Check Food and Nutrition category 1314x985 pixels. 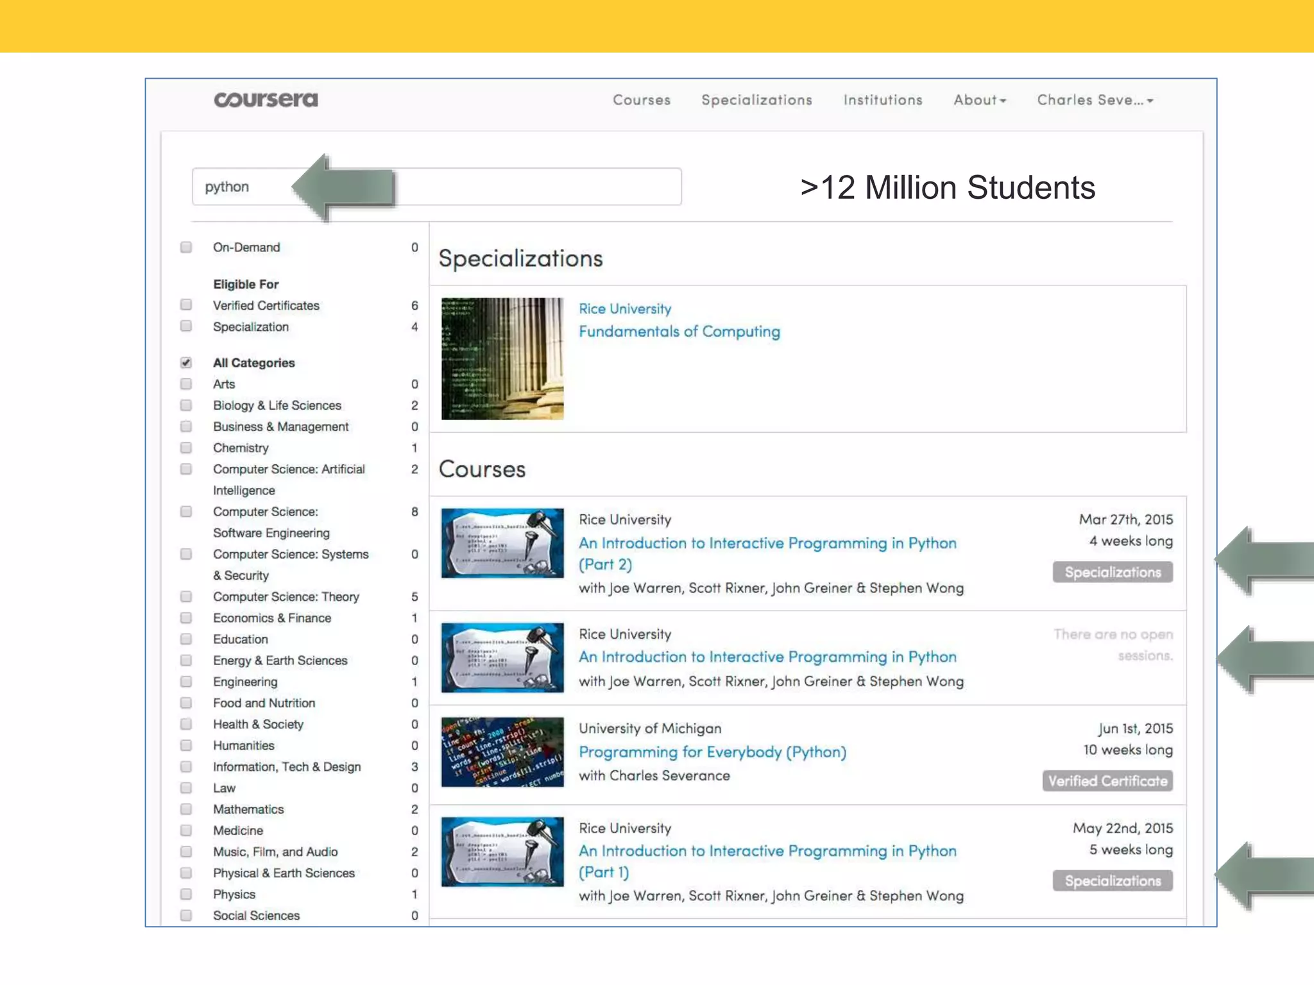coord(186,702)
